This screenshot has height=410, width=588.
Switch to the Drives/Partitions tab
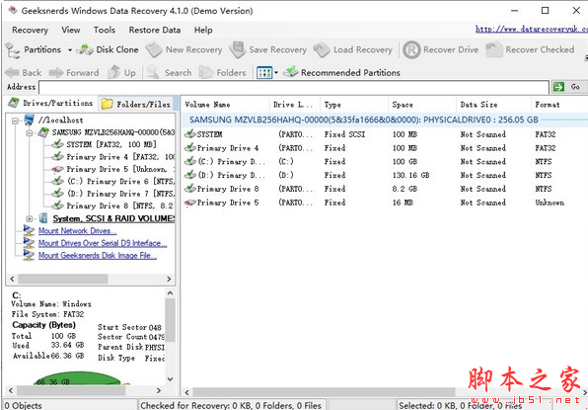pyautogui.click(x=50, y=104)
